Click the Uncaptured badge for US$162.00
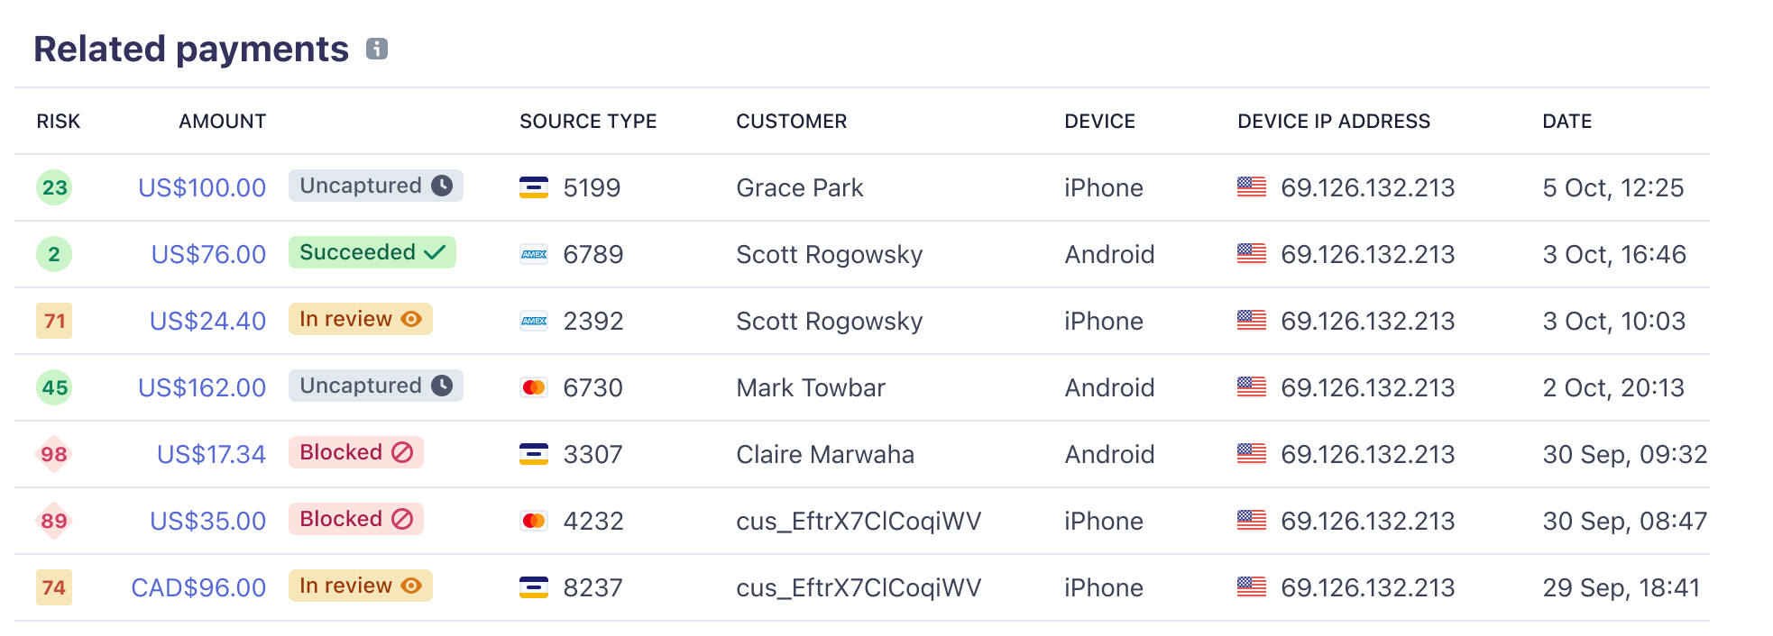The width and height of the screenshot is (1773, 636). (375, 386)
